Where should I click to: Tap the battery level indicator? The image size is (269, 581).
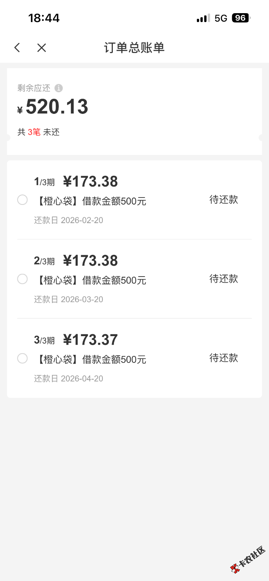click(x=241, y=18)
